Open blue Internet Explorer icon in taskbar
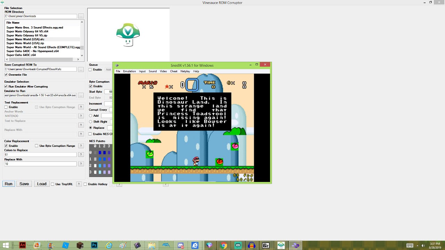 [195, 245]
